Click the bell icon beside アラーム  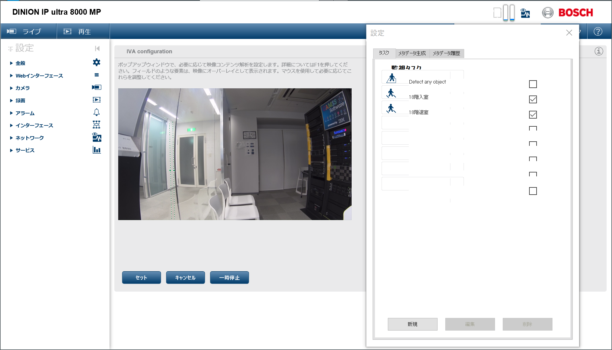96,112
